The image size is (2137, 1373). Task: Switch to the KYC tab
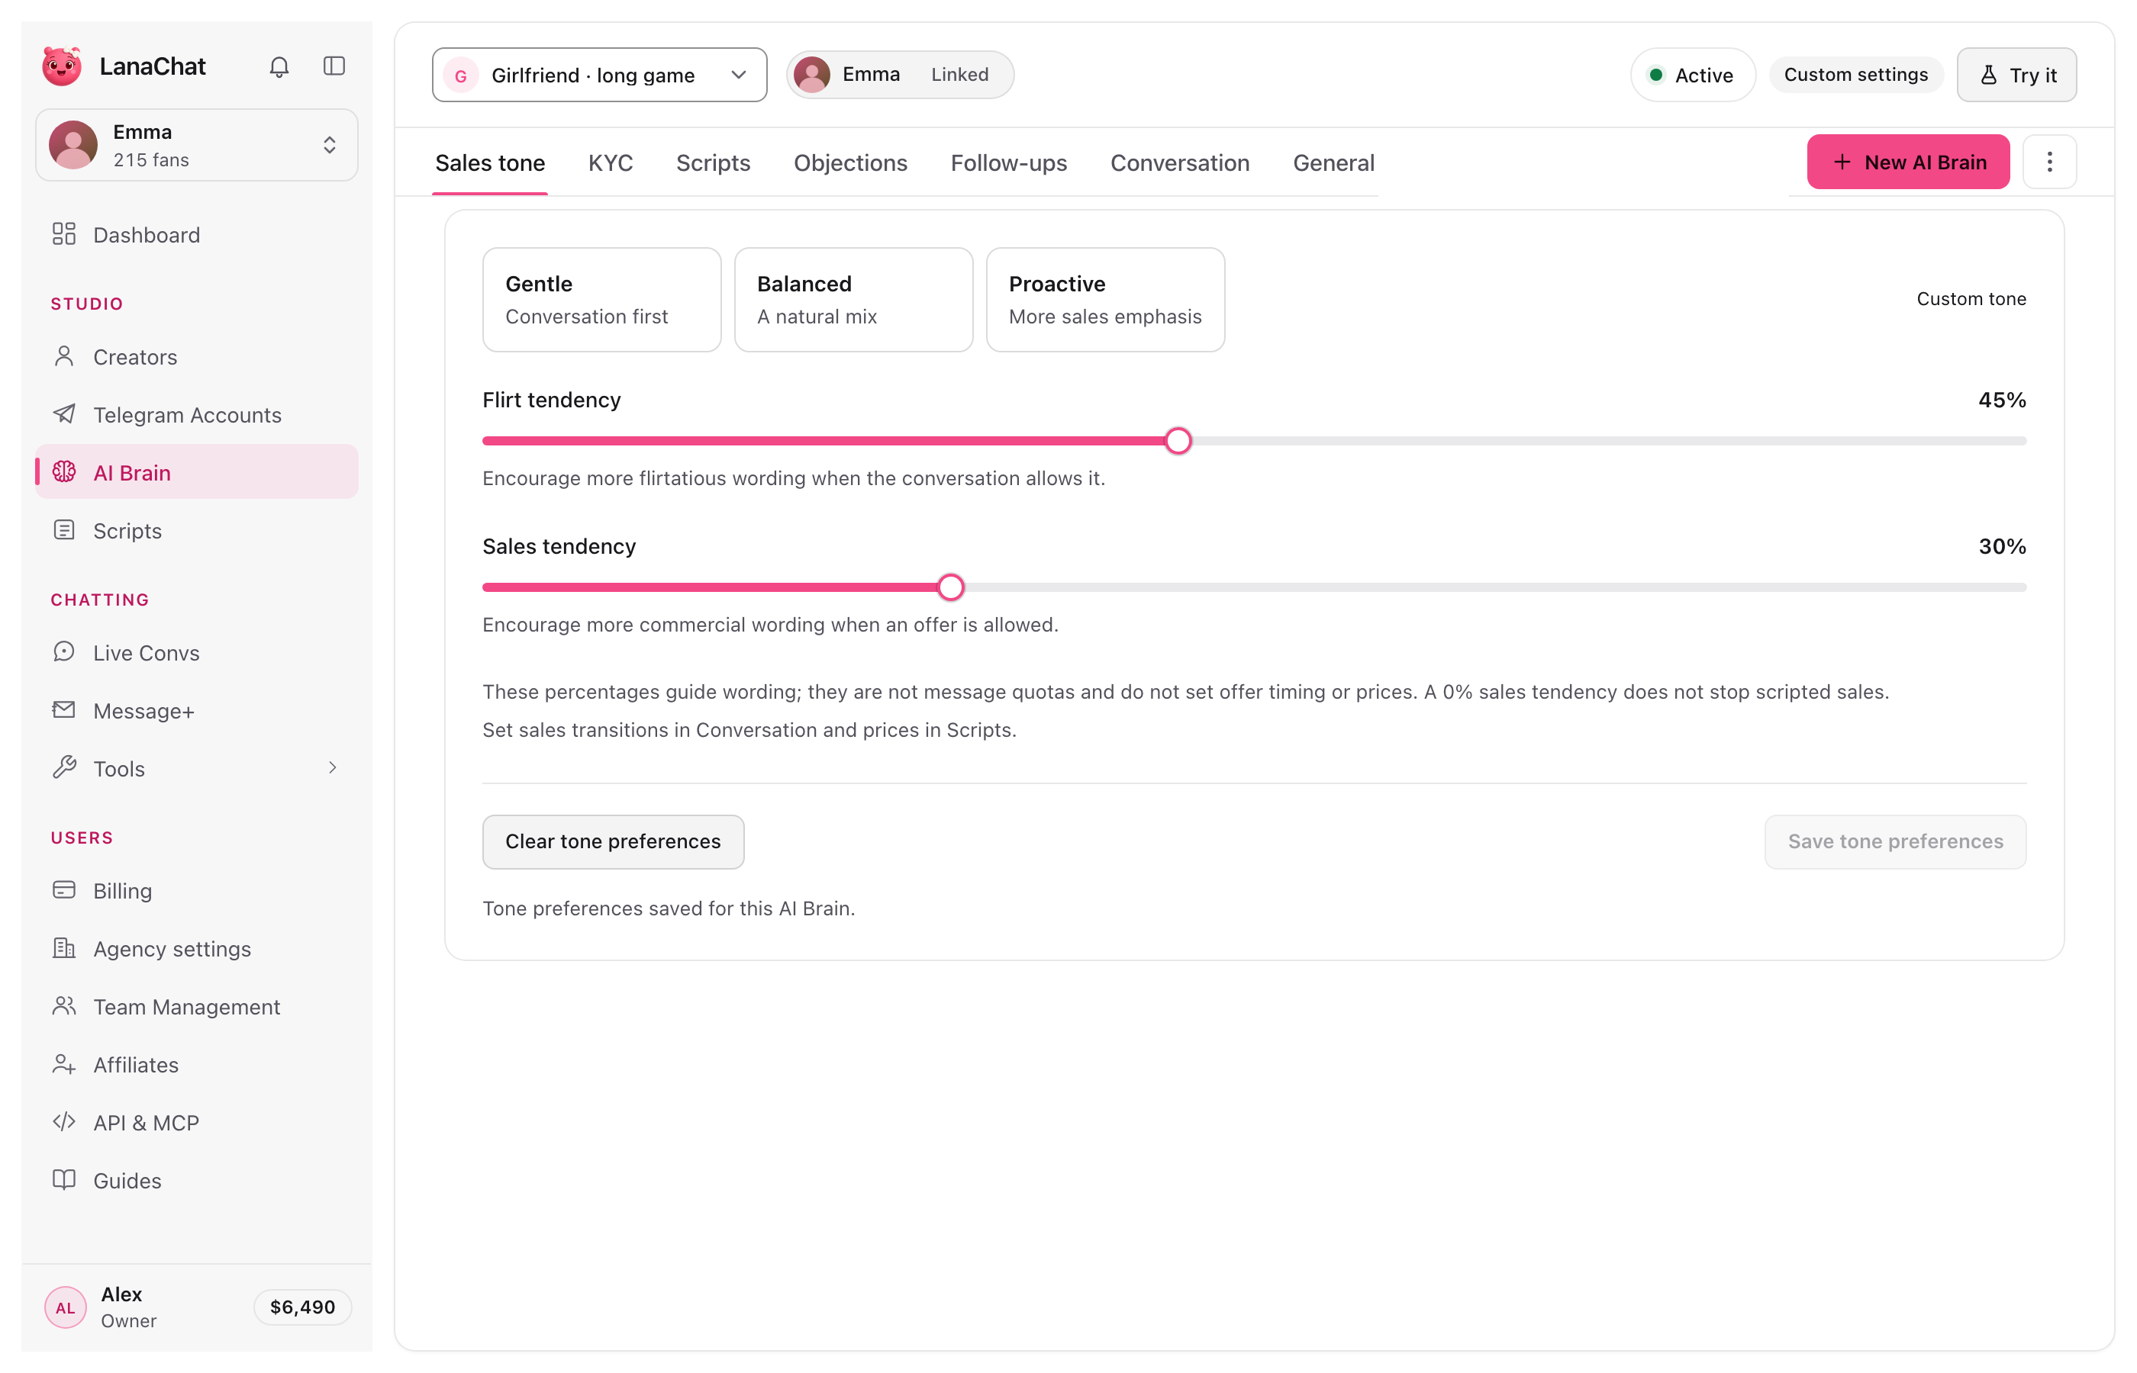pos(610,163)
